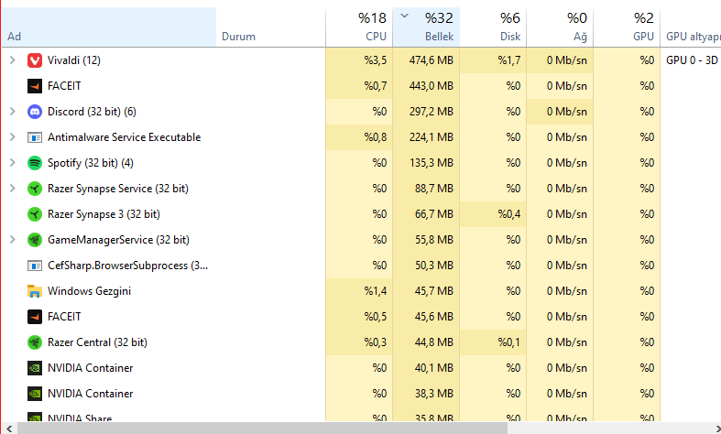Expand the Razer Synapse Service group
The image size is (721, 434).
(12, 189)
